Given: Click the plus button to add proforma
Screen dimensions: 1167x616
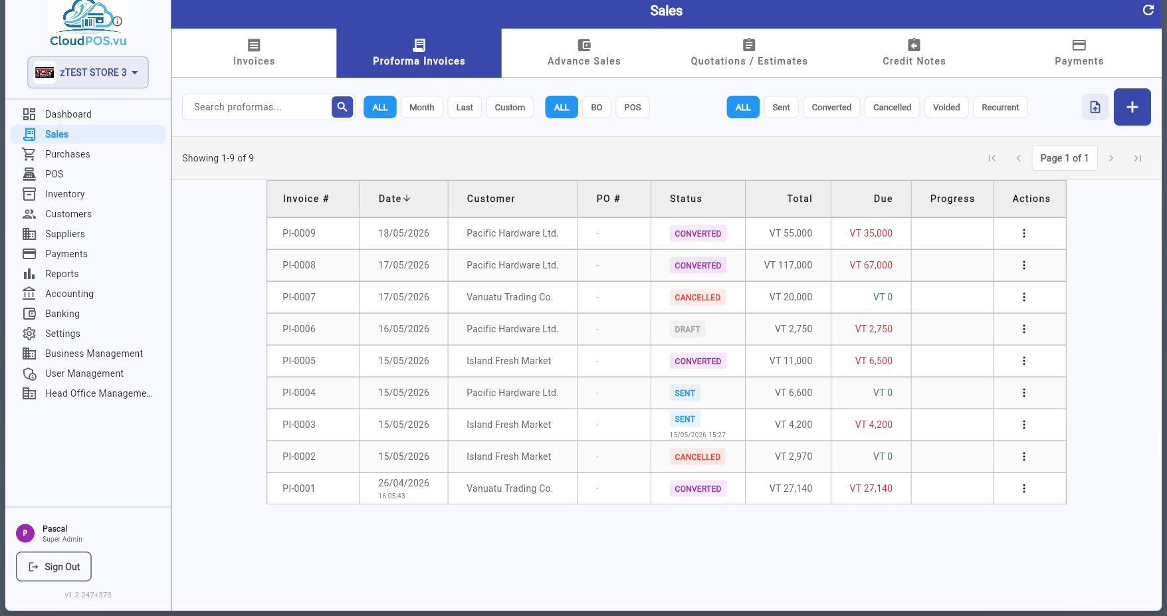Looking at the screenshot, I should point(1132,107).
